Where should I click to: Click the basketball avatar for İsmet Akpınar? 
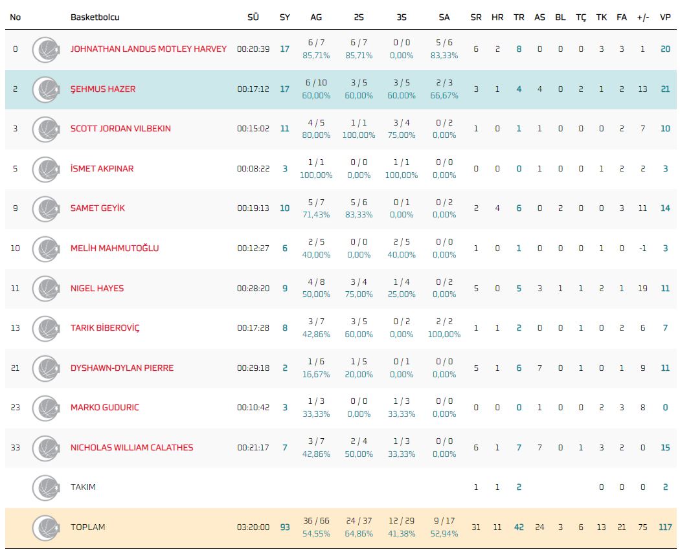click(46, 169)
